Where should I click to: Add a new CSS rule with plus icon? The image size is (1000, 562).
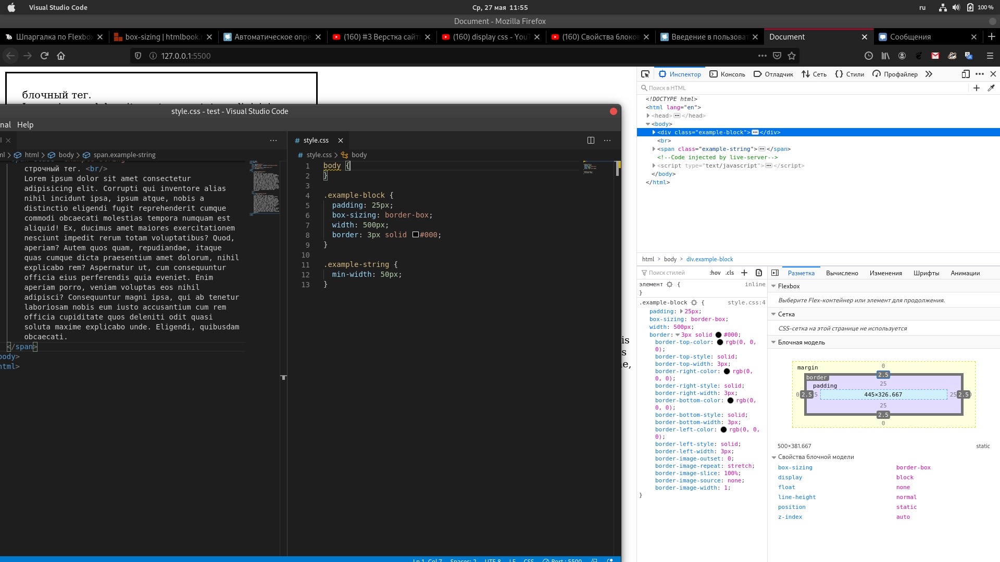coord(744,273)
